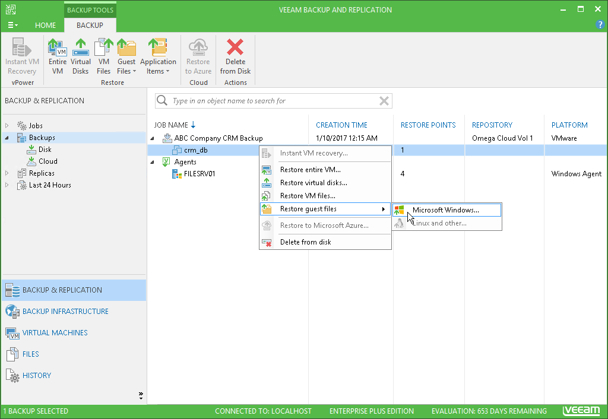Open the VIRTUAL MACHINES view
Screen dimensions: 608x419
(74, 332)
